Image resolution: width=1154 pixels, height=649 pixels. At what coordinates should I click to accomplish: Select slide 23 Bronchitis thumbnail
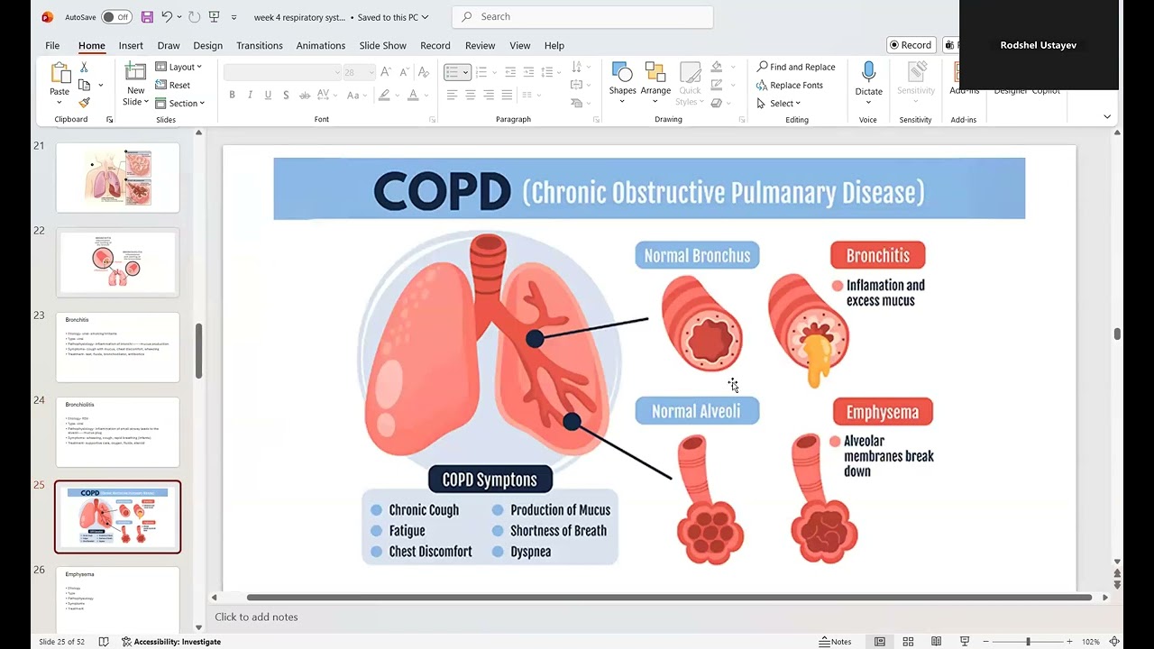coord(118,347)
